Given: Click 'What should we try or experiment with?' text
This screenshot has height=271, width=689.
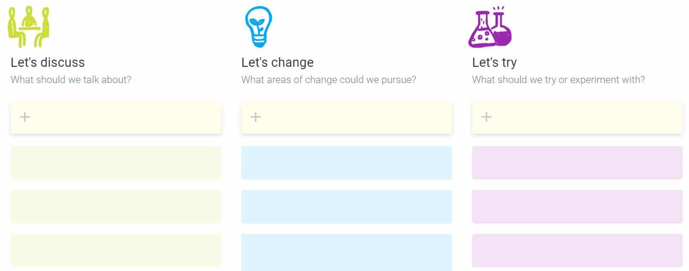Looking at the screenshot, I should tap(559, 80).
